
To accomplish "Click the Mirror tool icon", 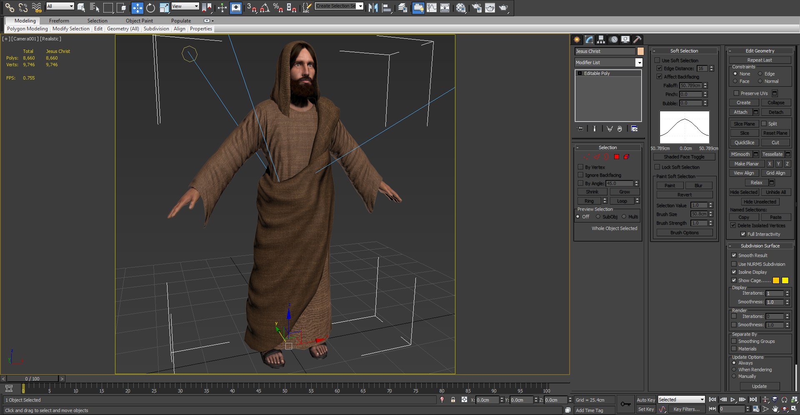I will click(x=373, y=7).
